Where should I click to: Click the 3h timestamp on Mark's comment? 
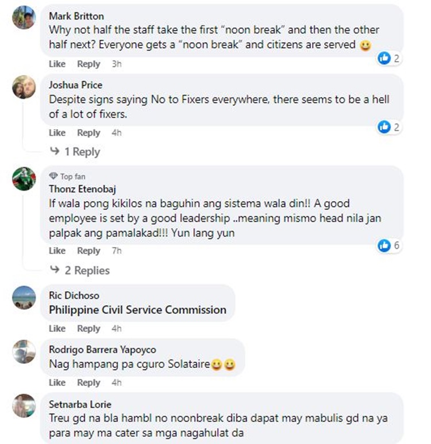[x=117, y=64]
